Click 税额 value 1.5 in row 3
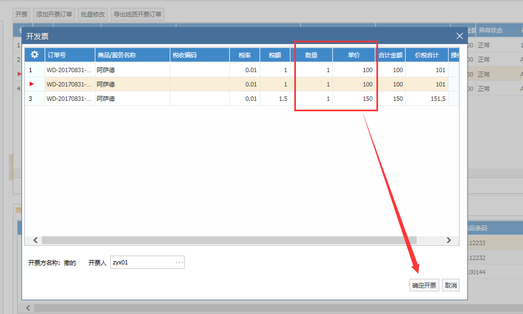 pyautogui.click(x=283, y=99)
